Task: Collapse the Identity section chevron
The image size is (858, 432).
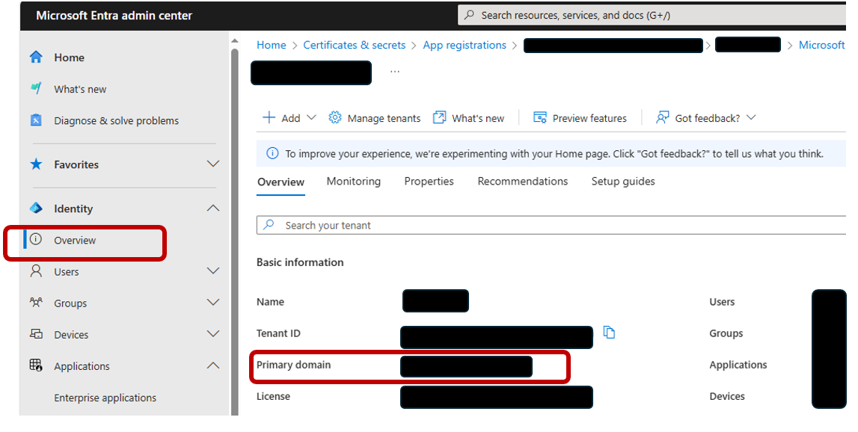Action: point(213,209)
